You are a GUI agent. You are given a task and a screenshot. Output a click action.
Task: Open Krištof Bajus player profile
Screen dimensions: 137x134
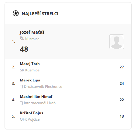pyautogui.click(x=32, y=113)
